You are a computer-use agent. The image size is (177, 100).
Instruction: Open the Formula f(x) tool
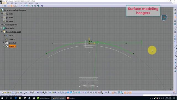point(31,92)
